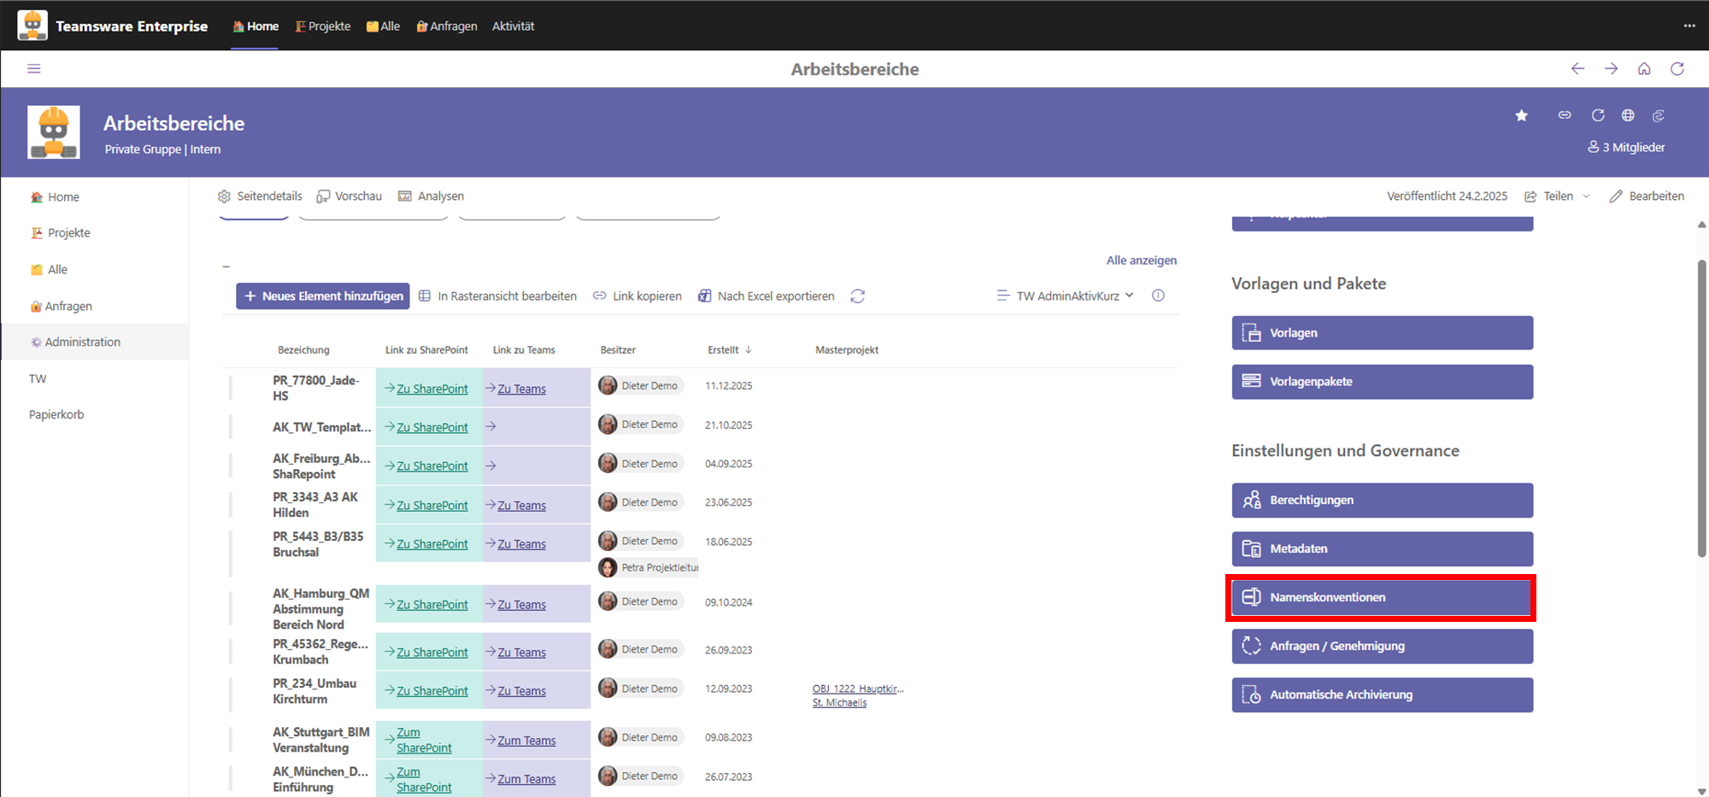The height and width of the screenshot is (797, 1709).
Task: Open the Projekte tab in top bar
Action: (322, 26)
